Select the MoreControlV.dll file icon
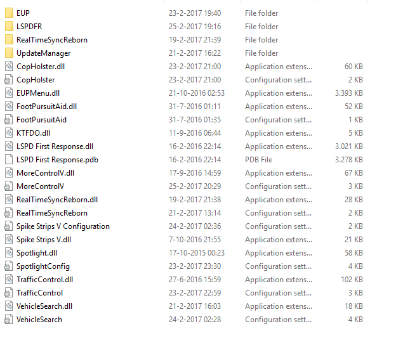This screenshot has height=364, width=410. coord(9,173)
